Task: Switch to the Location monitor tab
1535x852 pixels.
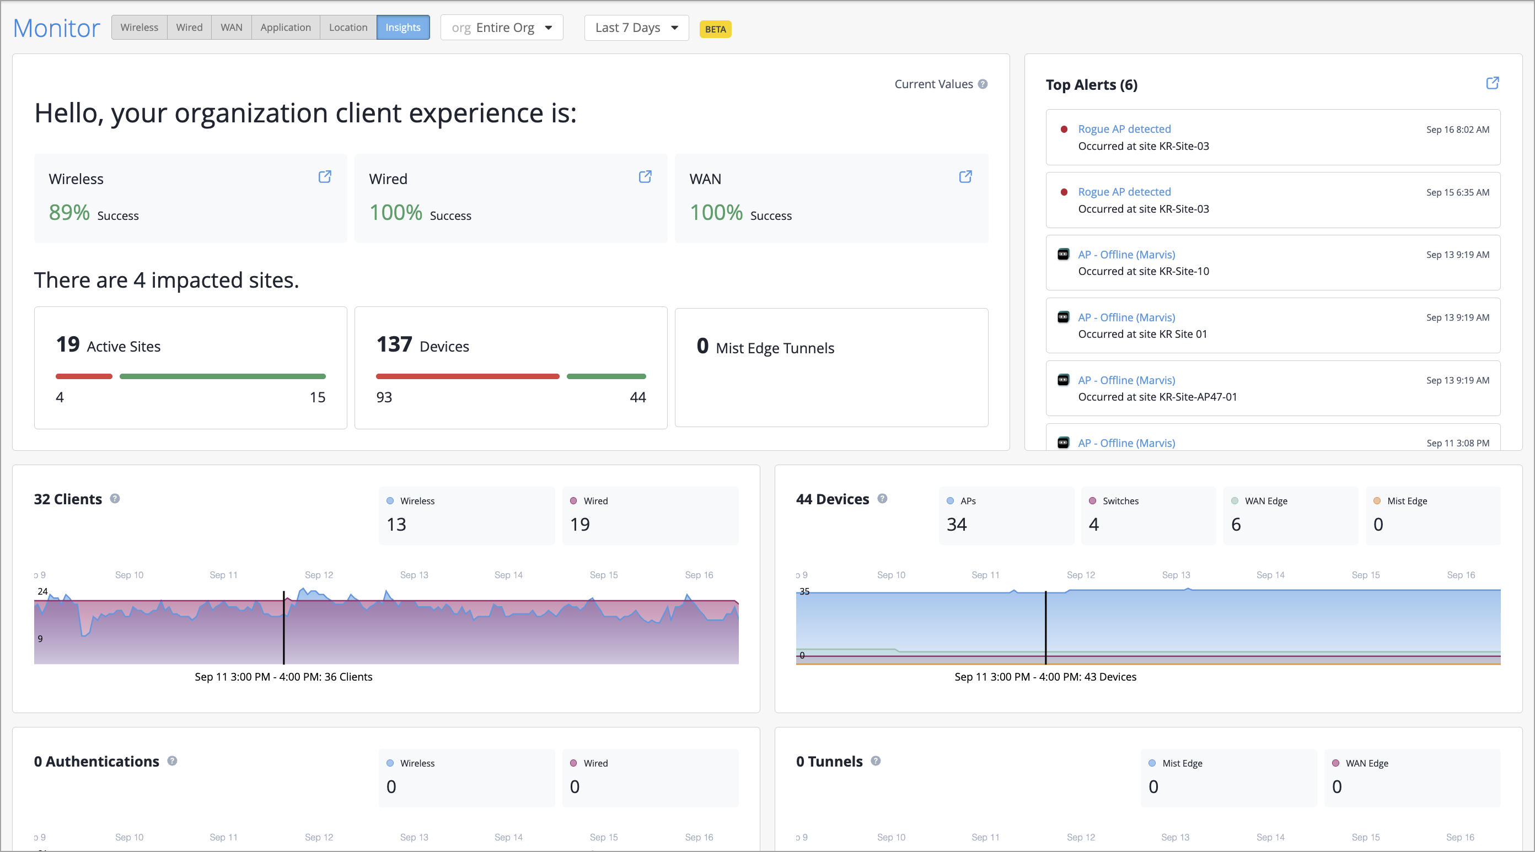Action: 348,28
